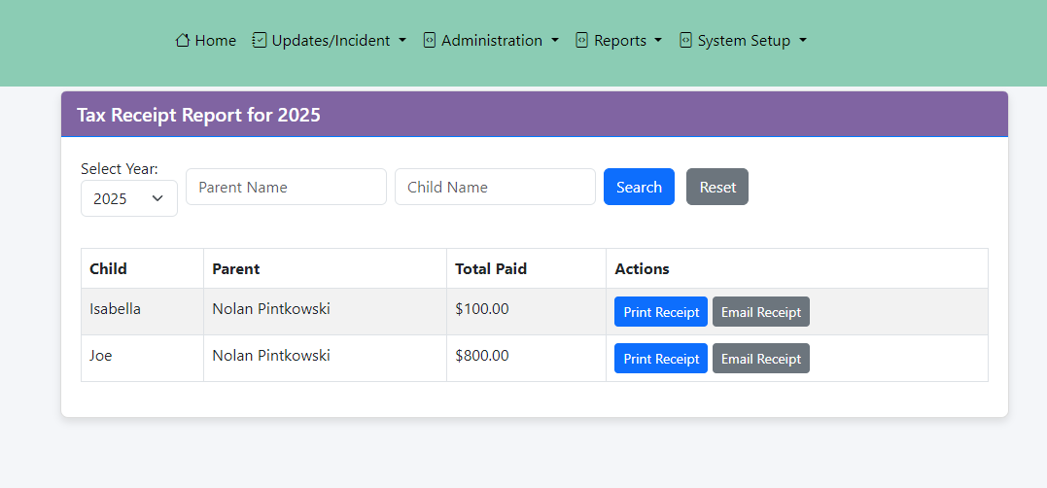Click the Updates/Incident checklist icon
The image size is (1047, 488).
point(260,40)
